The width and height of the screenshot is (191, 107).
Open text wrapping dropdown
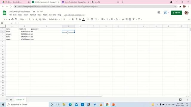pyautogui.click(x=113, y=19)
